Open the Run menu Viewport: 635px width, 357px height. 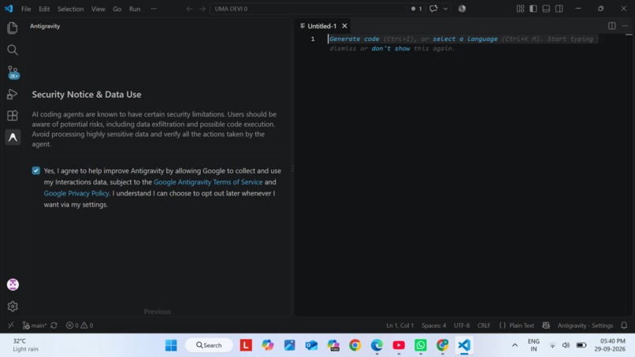(135, 9)
